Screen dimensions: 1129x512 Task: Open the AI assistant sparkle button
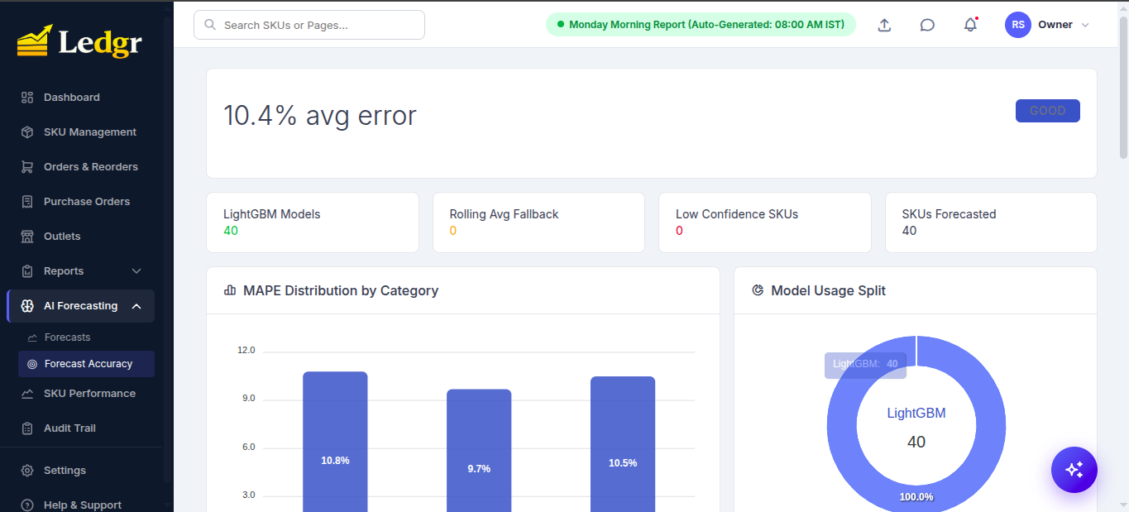pyautogui.click(x=1074, y=470)
